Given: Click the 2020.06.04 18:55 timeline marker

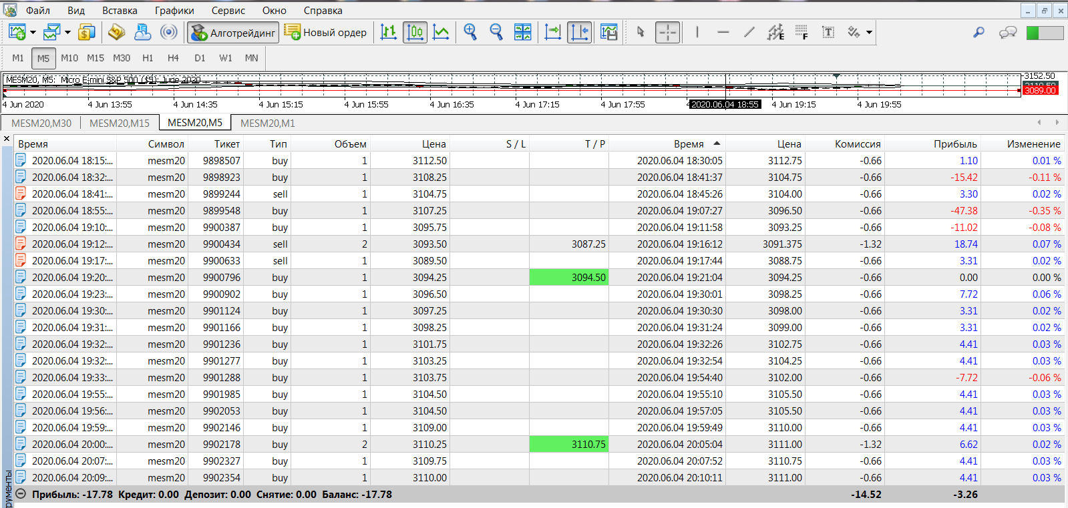Looking at the screenshot, I should tap(725, 104).
